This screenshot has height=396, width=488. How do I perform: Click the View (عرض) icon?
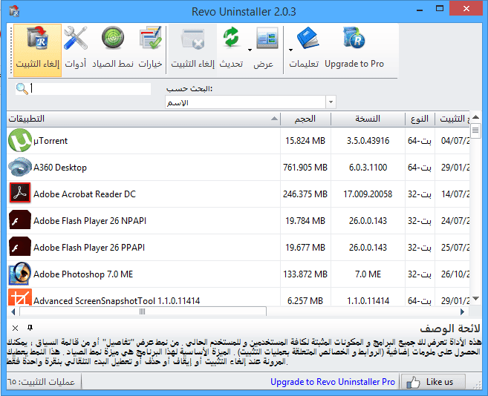point(267,38)
